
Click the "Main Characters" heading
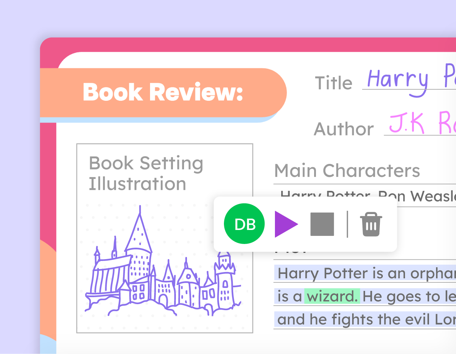click(x=347, y=171)
